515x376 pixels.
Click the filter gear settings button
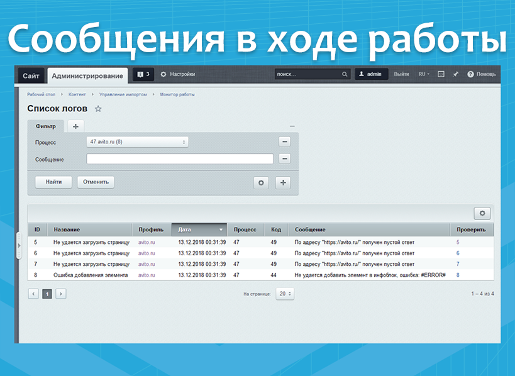tap(261, 182)
